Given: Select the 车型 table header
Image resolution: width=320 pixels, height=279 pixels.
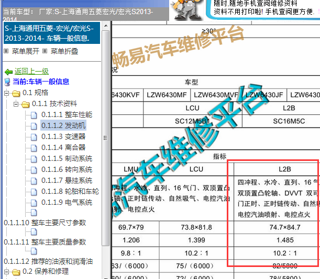Looking at the screenshot, I should 192,82.
